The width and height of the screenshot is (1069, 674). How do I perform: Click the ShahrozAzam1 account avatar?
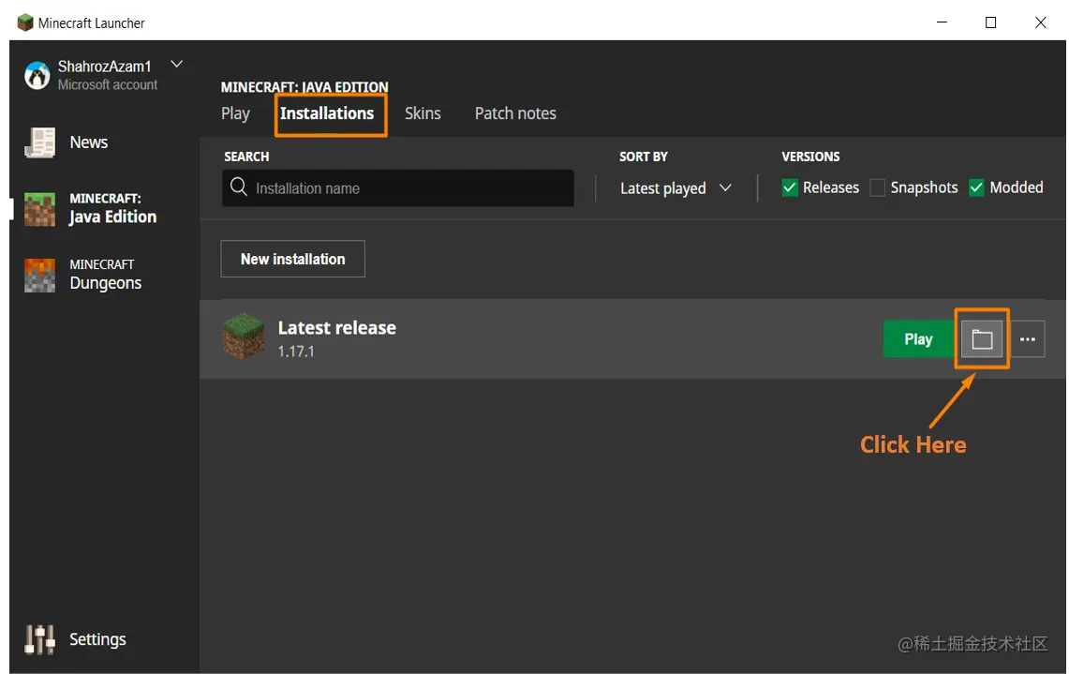[x=36, y=75]
